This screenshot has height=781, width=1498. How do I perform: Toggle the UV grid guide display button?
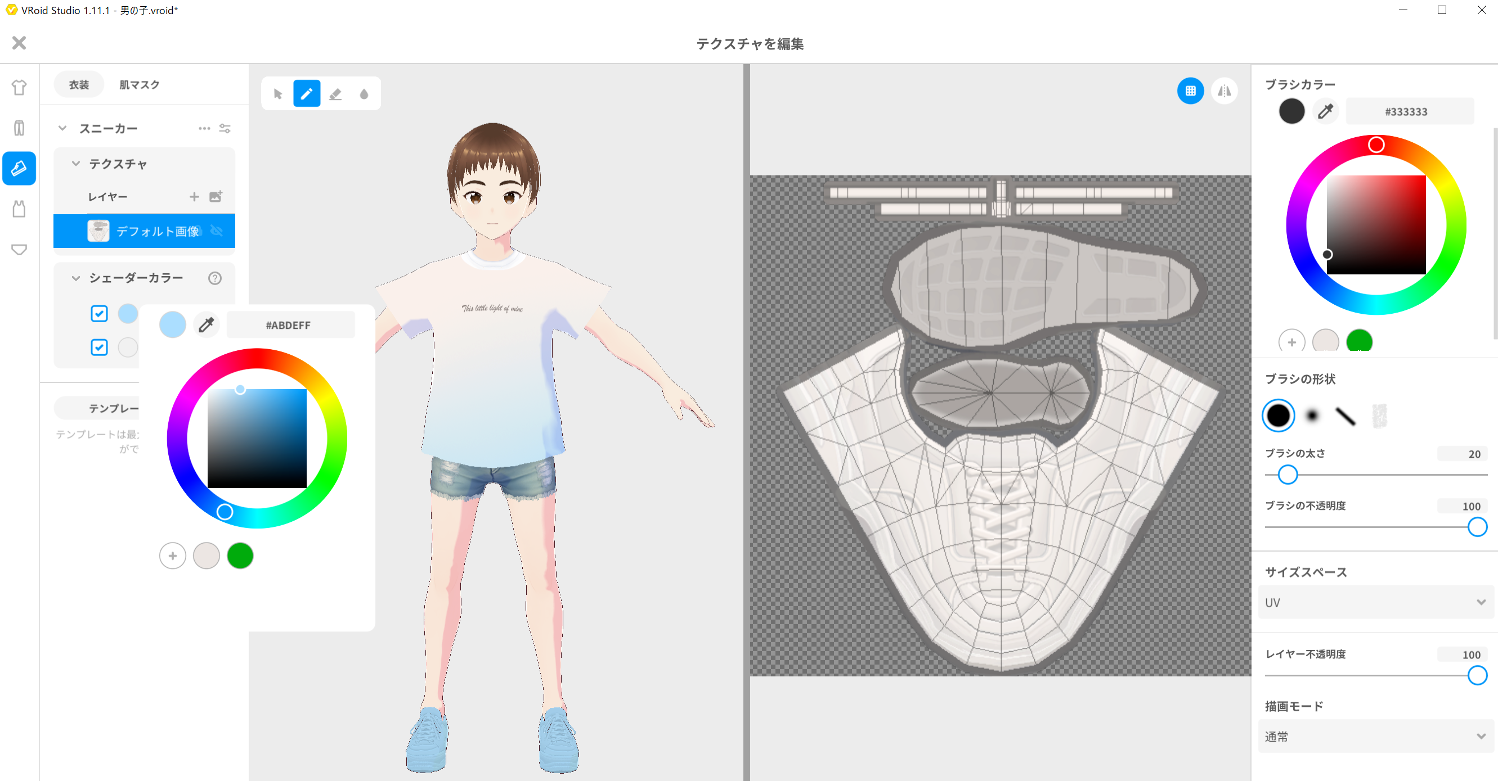click(1190, 91)
